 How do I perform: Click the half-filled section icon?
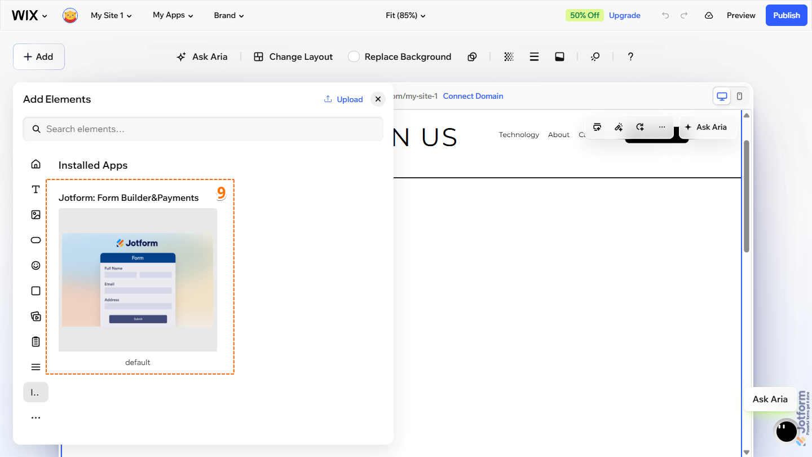click(x=559, y=56)
